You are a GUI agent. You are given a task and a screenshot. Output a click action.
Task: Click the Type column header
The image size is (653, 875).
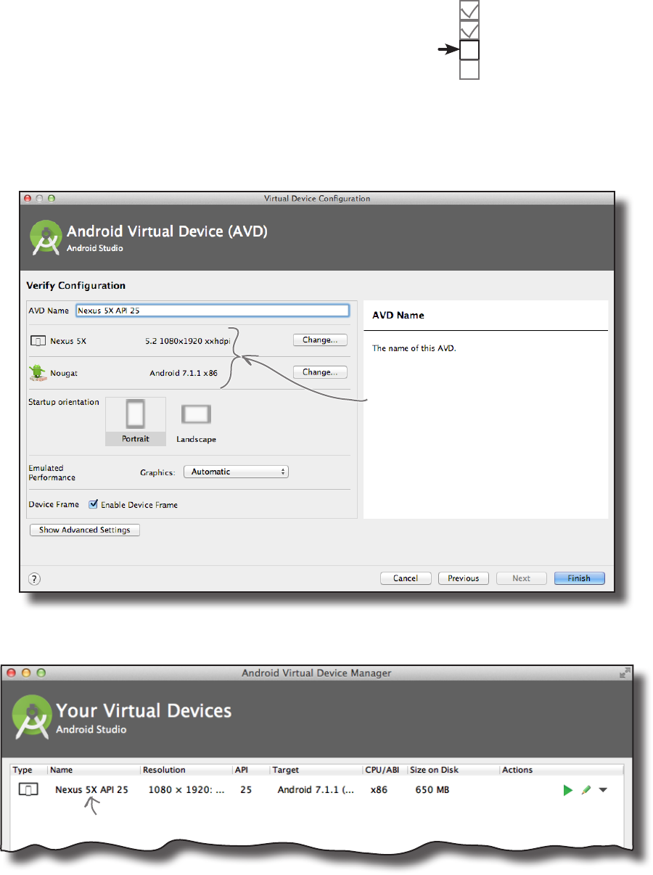[22, 770]
